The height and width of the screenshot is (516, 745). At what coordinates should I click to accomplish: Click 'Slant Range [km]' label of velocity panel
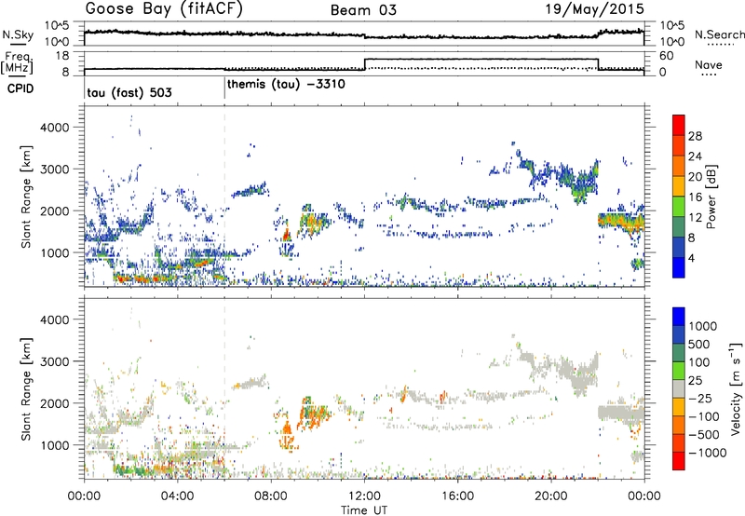(26, 388)
